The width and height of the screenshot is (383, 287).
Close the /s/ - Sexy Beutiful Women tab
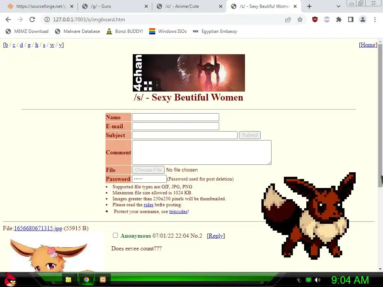(295, 6)
